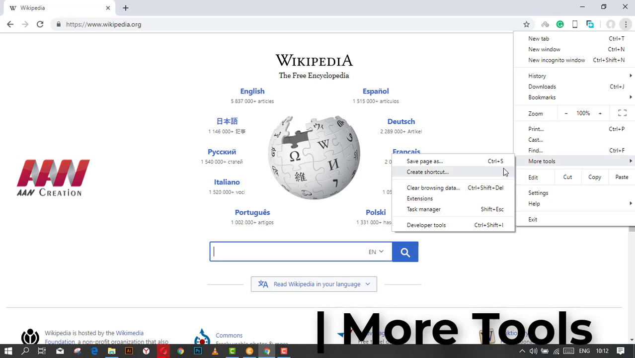Open Chrome three-dot menu icon
Image resolution: width=635 pixels, height=358 pixels.
[x=626, y=24]
